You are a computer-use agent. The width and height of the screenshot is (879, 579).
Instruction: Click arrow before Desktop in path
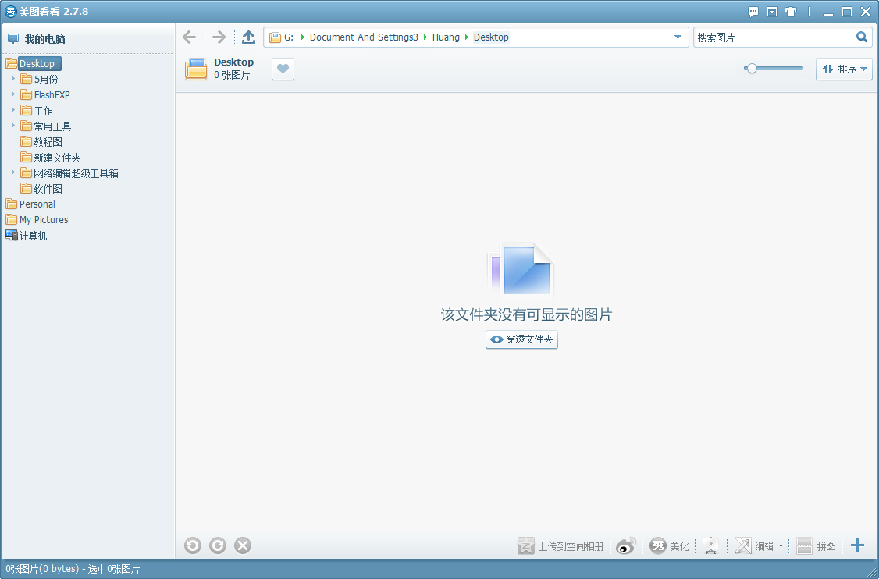(467, 37)
